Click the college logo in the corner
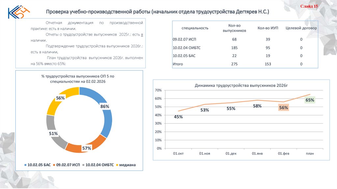The image size is (337, 189). pos(19,12)
